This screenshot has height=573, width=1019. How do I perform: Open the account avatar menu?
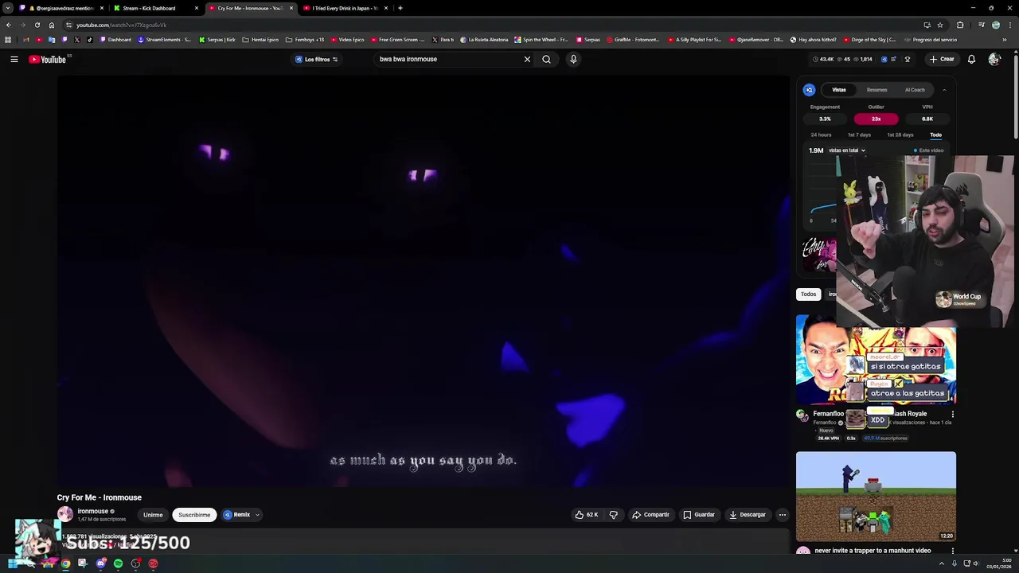(994, 59)
